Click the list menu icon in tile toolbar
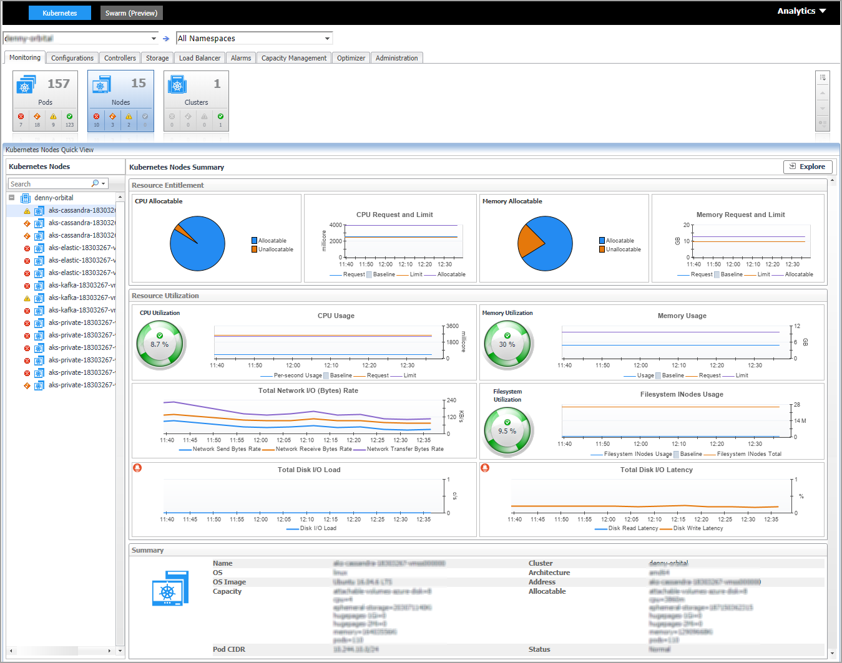Screen dimensions: 842x663 (823, 77)
